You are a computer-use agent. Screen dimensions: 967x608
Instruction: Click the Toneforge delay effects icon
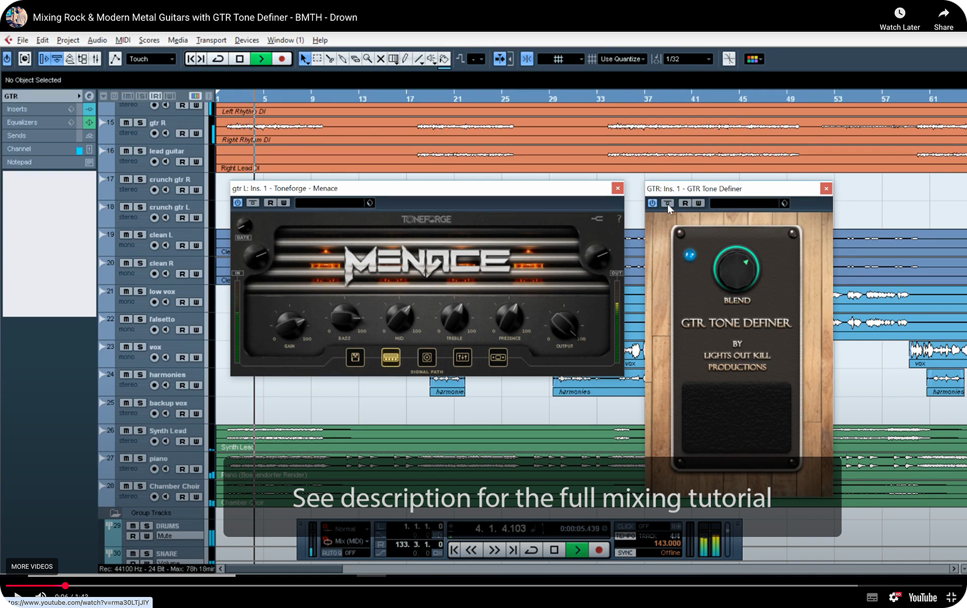(498, 357)
